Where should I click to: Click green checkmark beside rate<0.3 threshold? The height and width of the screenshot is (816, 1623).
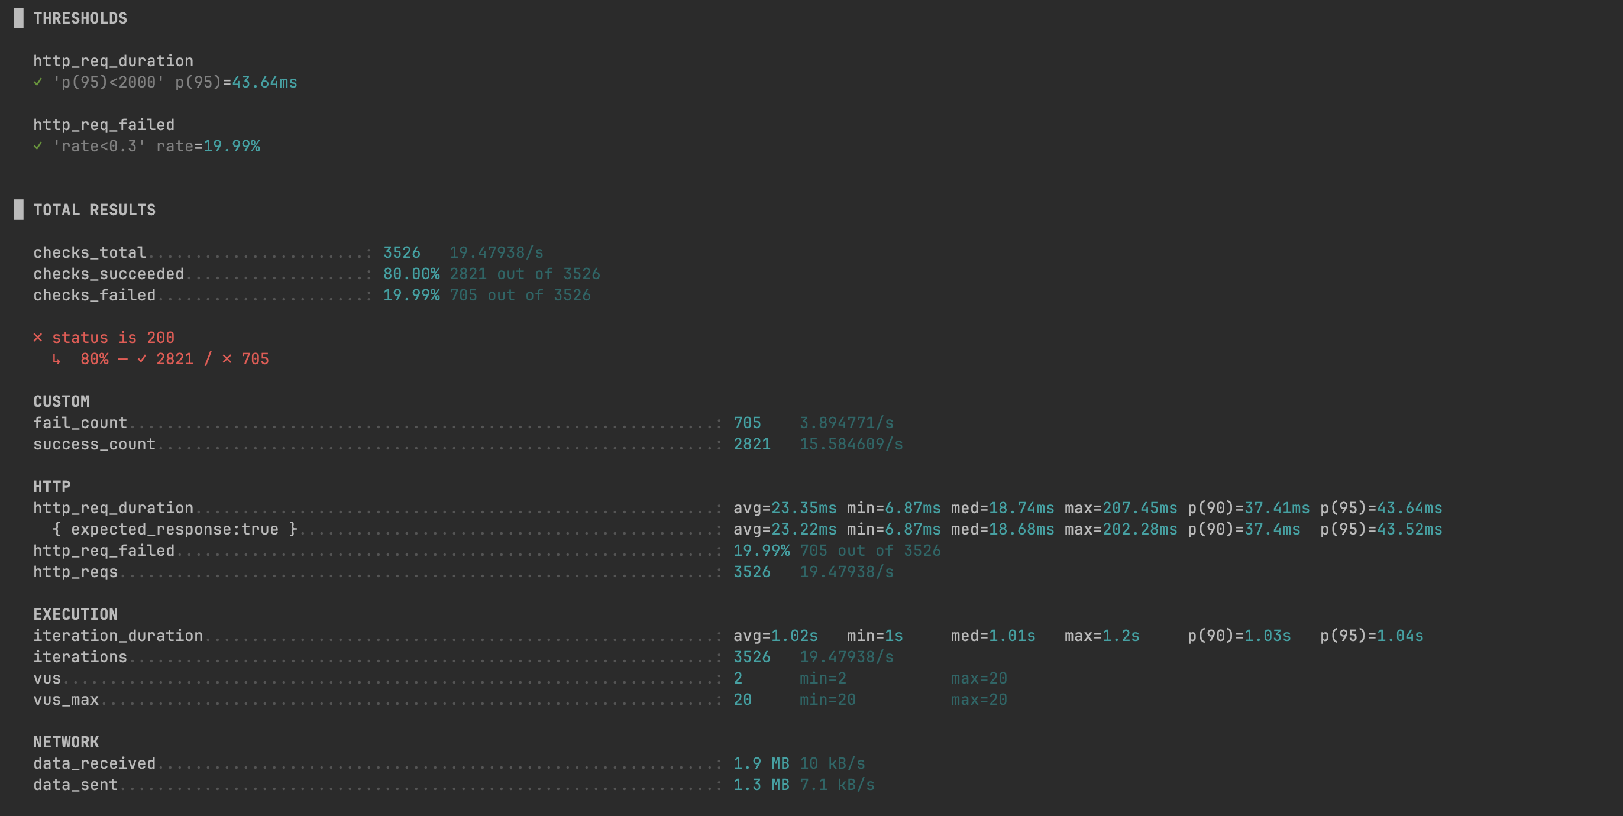pos(38,146)
